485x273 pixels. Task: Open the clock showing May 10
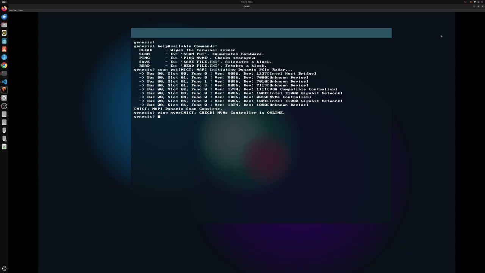click(247, 2)
